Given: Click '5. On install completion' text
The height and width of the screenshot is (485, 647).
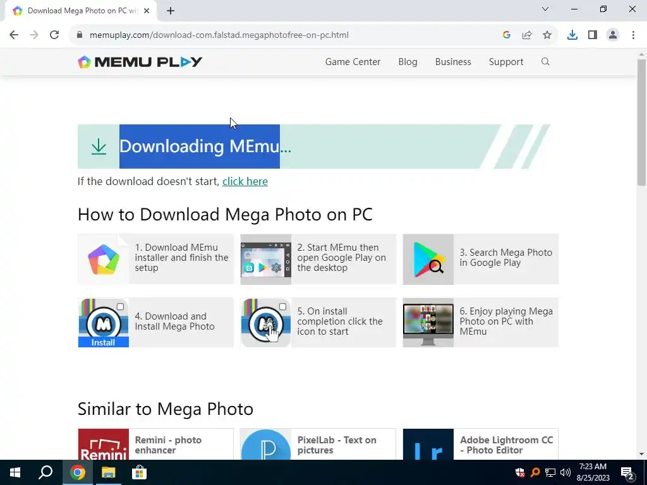Looking at the screenshot, I should point(340,321).
